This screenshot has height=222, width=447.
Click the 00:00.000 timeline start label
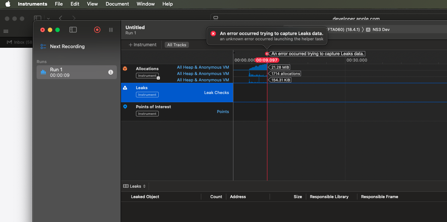245,60
